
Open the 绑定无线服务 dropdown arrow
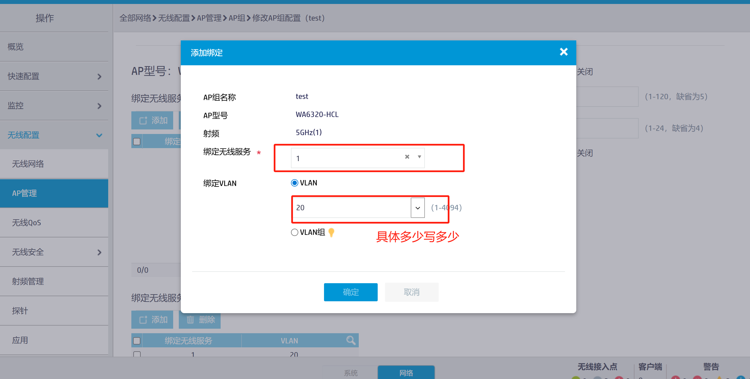pyautogui.click(x=419, y=157)
